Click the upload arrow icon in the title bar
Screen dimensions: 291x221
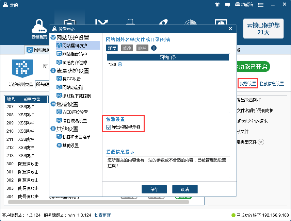pyautogui.click(x=217, y=4)
